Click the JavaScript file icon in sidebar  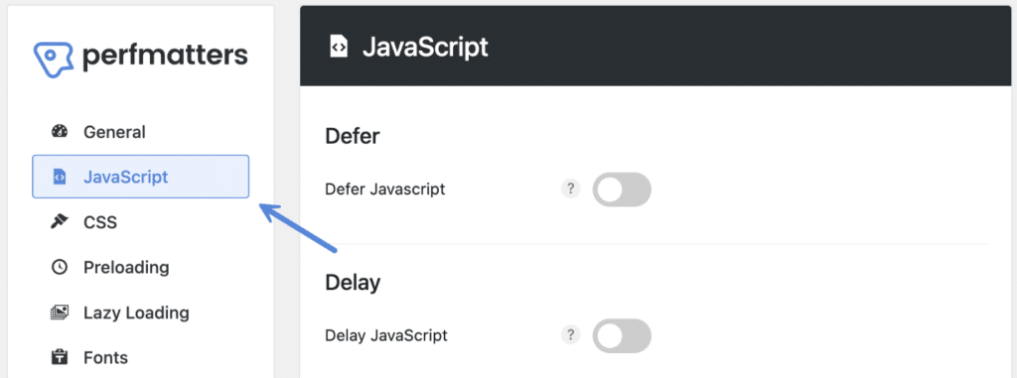pyautogui.click(x=60, y=177)
